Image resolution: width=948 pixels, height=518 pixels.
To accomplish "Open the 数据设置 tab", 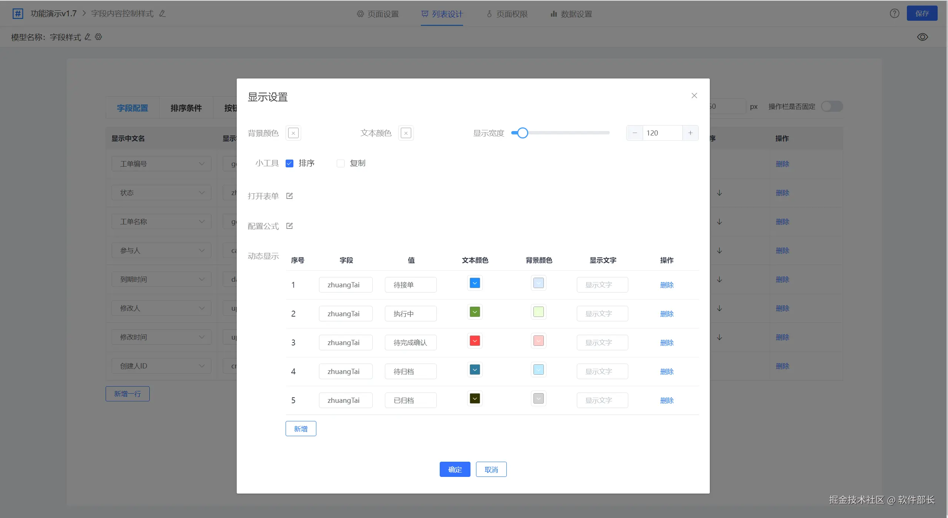I will 571,14.
